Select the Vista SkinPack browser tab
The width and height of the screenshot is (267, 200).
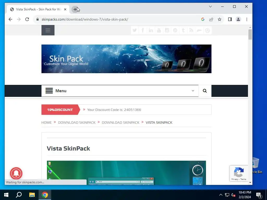(38, 9)
